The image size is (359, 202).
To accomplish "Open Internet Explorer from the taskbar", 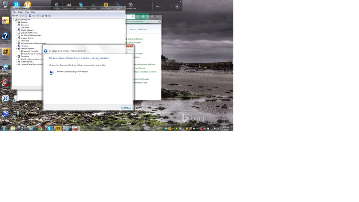I will (x=31, y=128).
